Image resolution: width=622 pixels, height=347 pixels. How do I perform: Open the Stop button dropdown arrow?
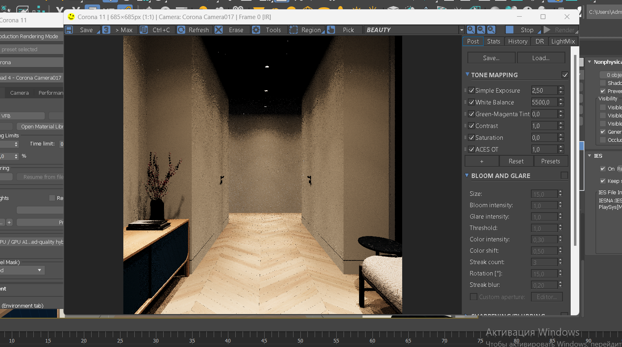[x=539, y=32]
